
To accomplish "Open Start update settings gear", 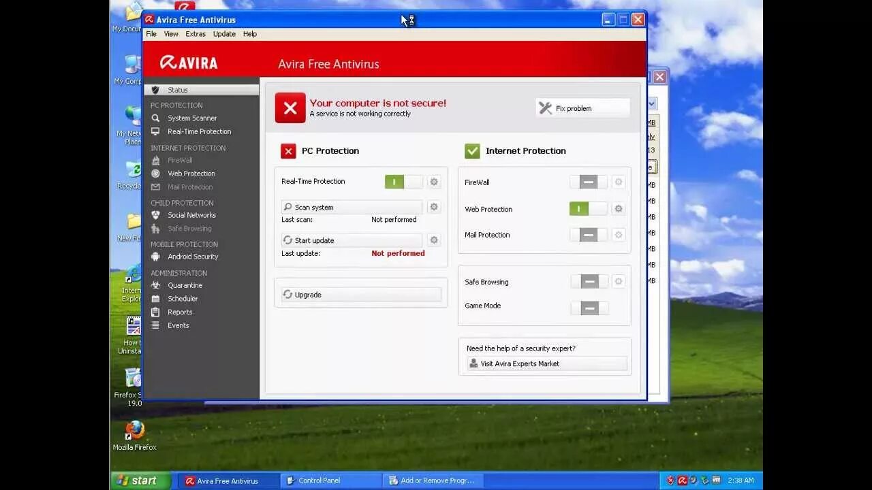I will coord(434,240).
